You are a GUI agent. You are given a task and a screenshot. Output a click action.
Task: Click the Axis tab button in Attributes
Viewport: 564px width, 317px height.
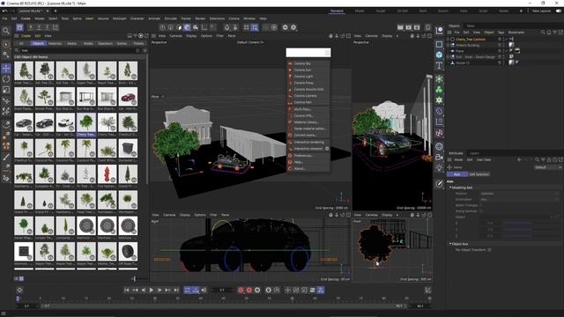[x=456, y=174]
